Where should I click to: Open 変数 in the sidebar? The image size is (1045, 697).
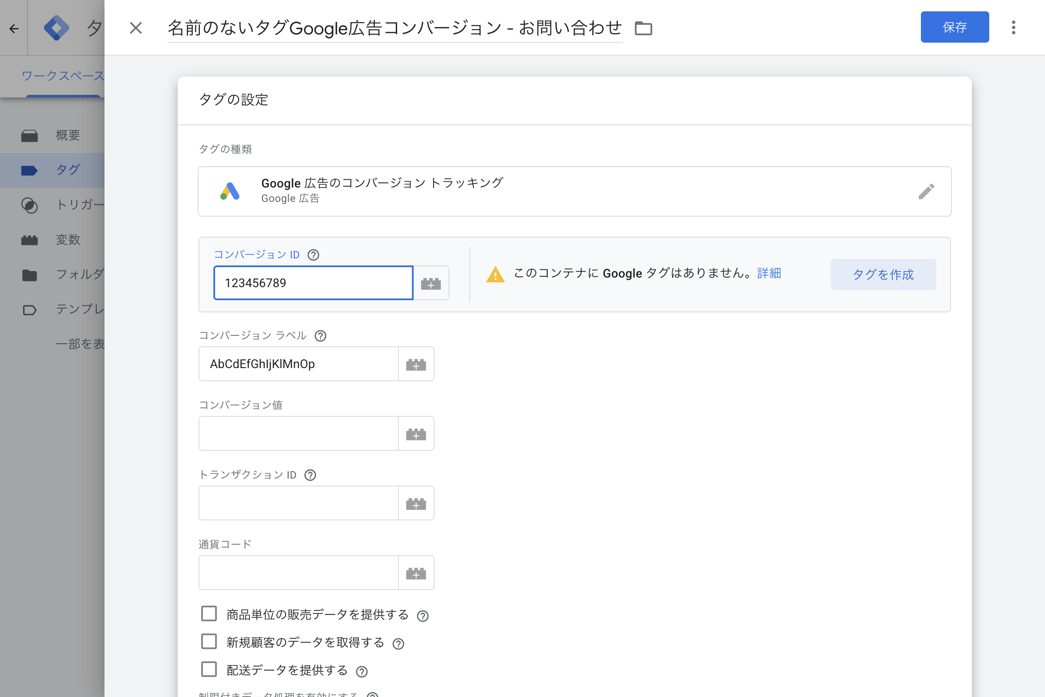coord(52,240)
